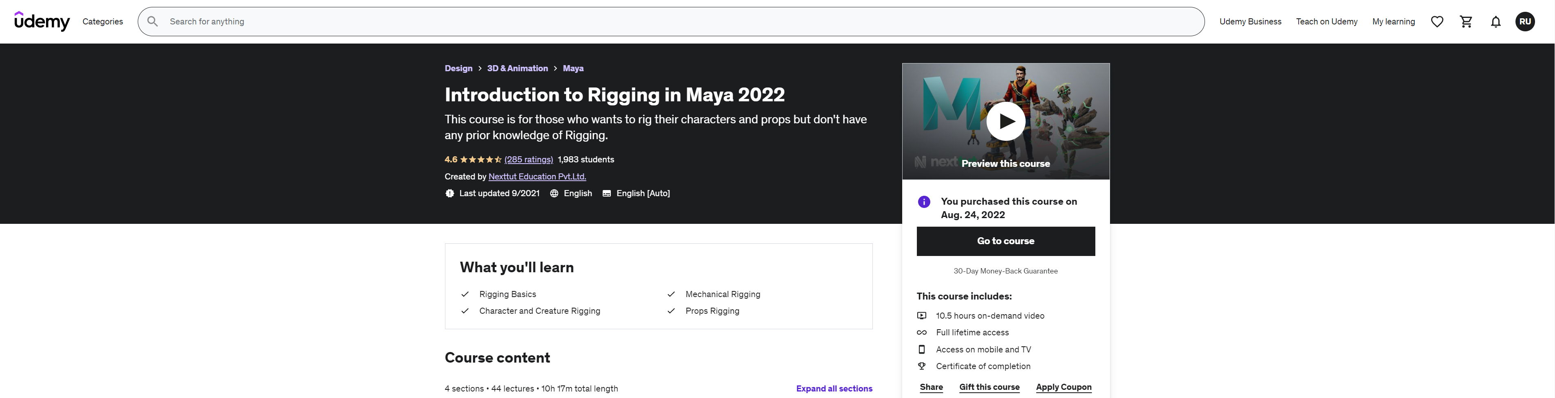The image size is (1555, 398).
Task: View the 285 ratings link
Action: tap(528, 160)
